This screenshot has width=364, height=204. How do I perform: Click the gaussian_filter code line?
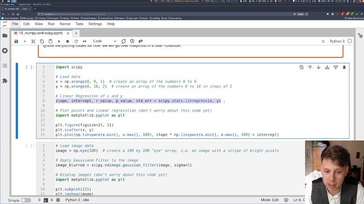pyautogui.click(x=123, y=165)
